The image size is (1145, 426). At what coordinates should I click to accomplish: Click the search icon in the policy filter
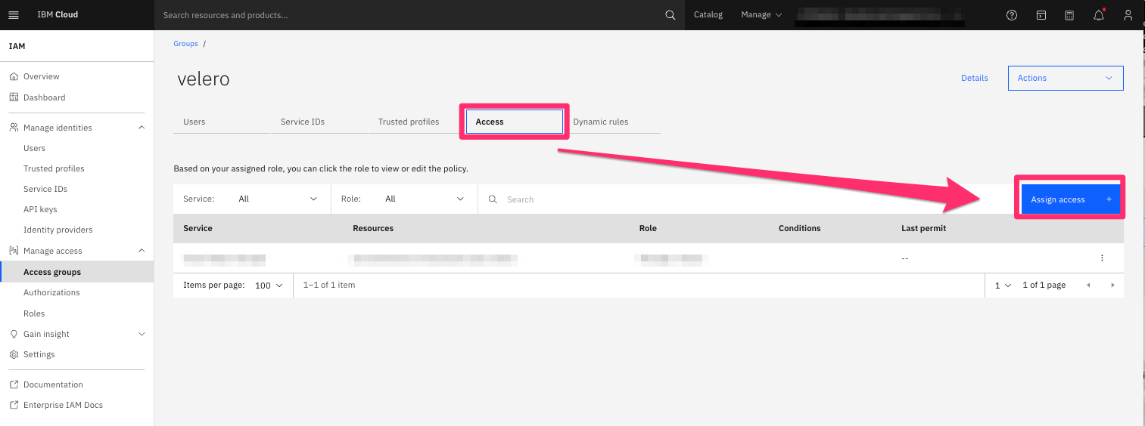click(493, 199)
